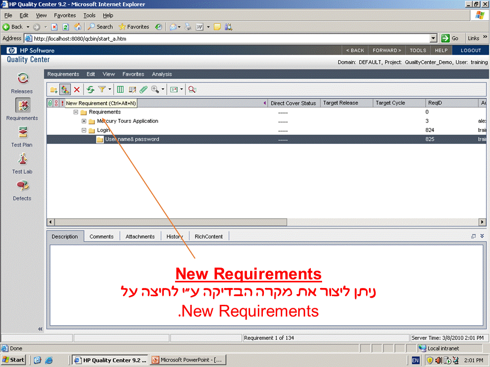Click the Direct Cover Status column header

pyautogui.click(x=293, y=103)
